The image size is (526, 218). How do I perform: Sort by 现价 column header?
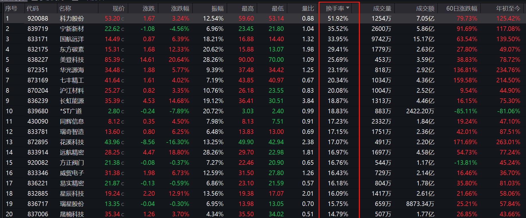click(118, 9)
